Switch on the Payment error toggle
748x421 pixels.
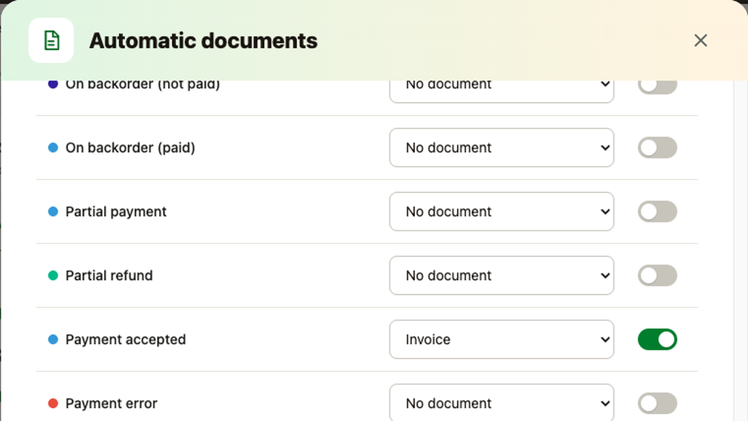tap(658, 403)
